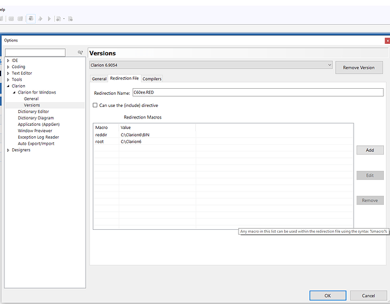Image resolution: width=390 pixels, height=304 pixels.
Task: Click the search icon beside the options filter
Action: (80, 53)
